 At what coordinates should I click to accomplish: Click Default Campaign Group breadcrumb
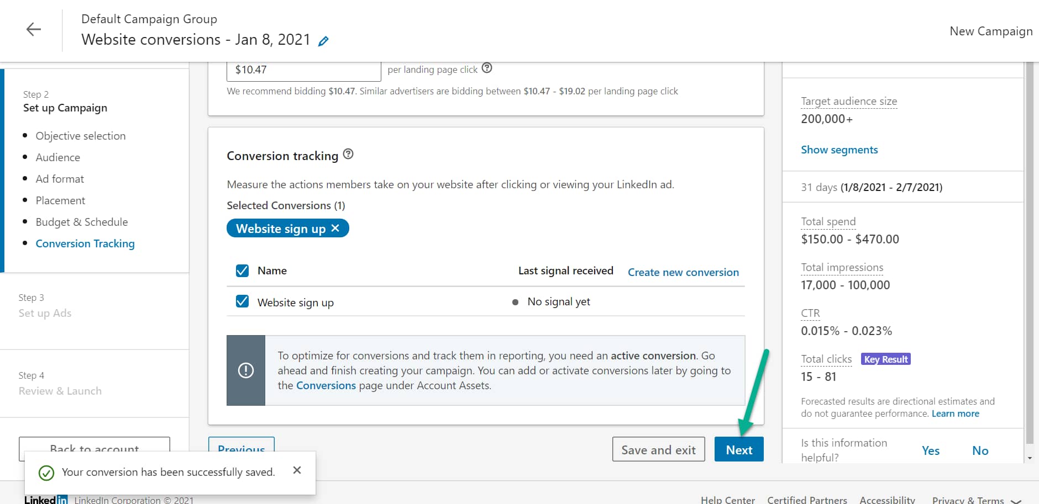[149, 19]
